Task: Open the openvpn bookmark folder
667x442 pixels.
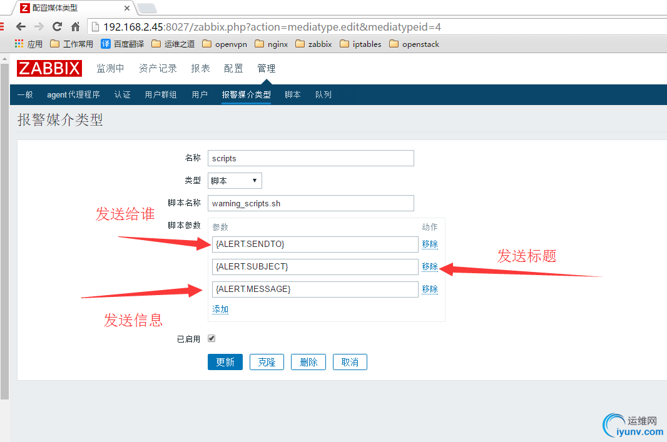Action: tap(225, 44)
